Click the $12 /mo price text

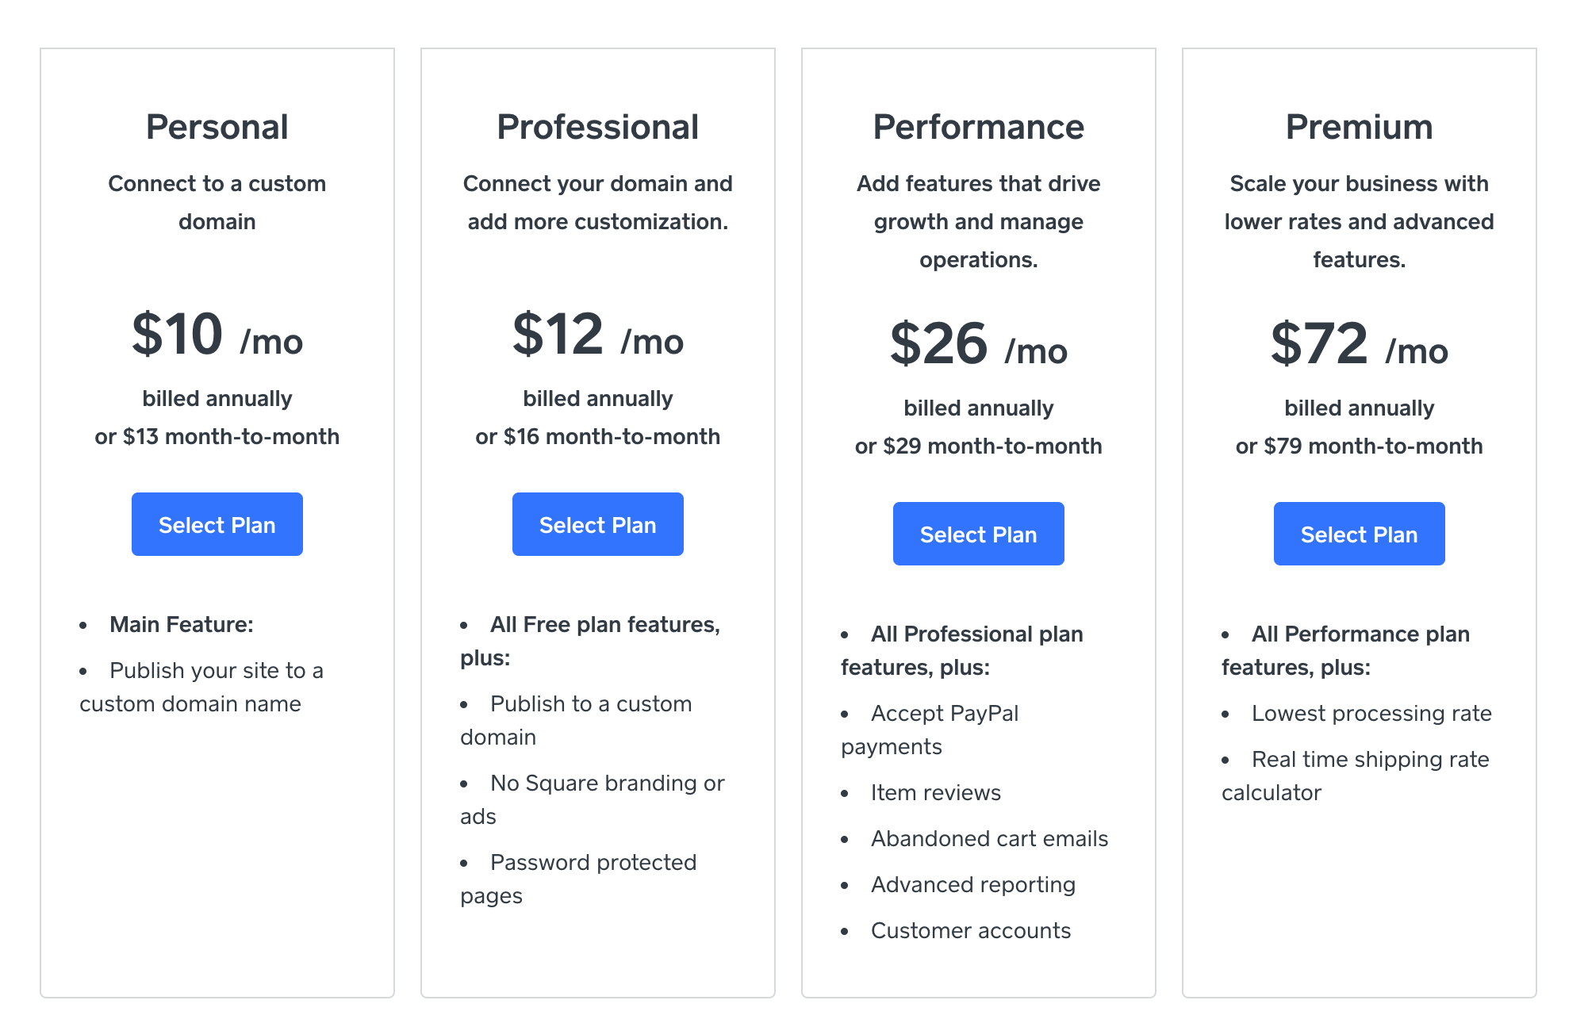tap(597, 335)
